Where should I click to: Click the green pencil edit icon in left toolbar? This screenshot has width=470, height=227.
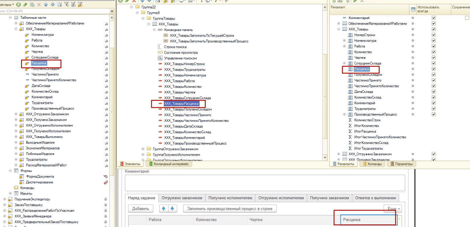[25, 4]
